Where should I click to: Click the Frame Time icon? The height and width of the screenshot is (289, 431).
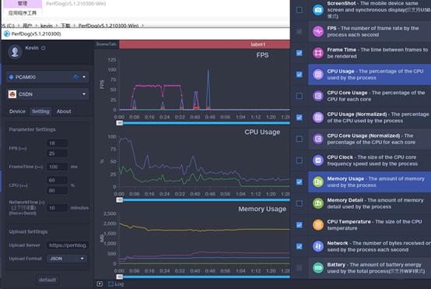tap(318, 53)
